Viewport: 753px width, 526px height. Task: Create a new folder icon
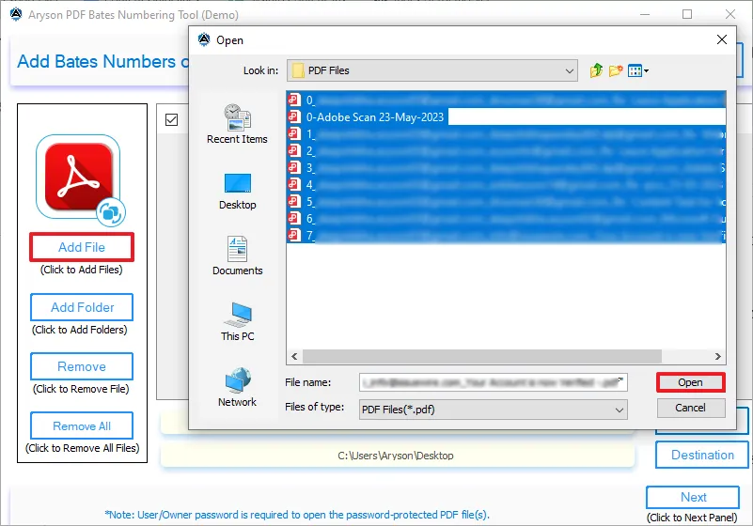click(x=616, y=70)
